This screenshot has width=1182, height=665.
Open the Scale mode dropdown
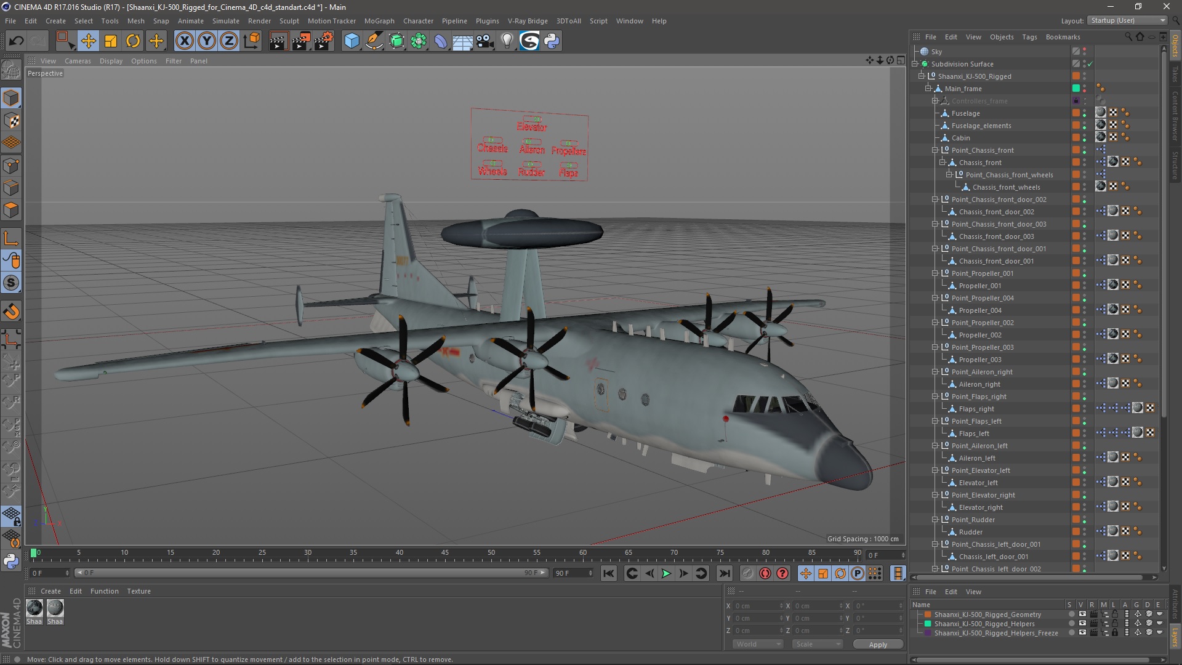coord(818,644)
